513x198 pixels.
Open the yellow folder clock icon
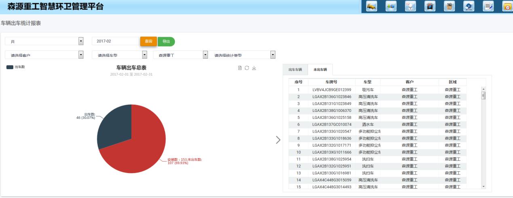(507, 6)
